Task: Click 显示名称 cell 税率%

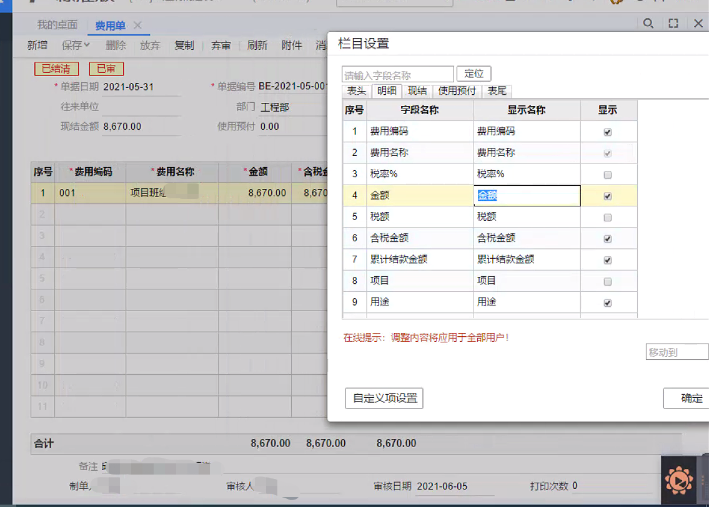Action: (527, 174)
